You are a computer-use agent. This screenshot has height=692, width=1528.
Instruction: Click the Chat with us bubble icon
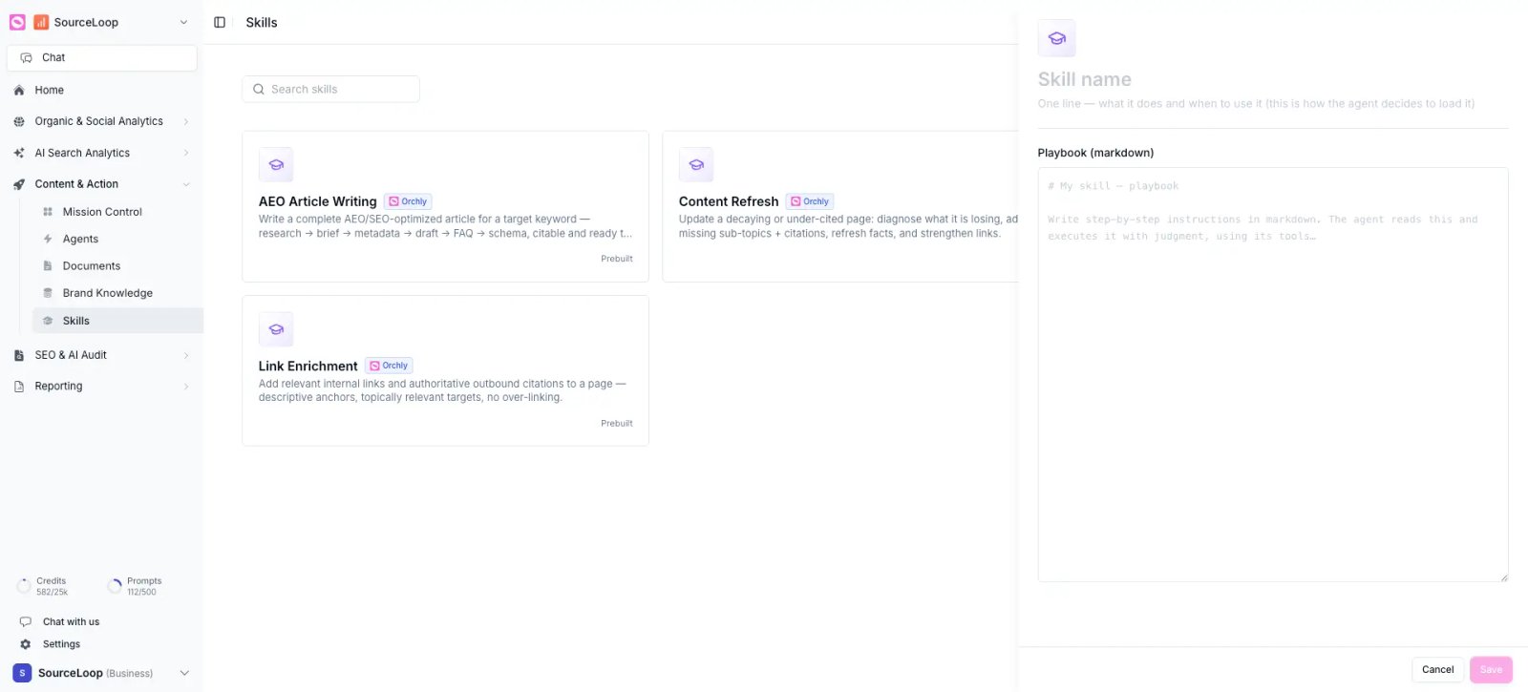click(26, 621)
